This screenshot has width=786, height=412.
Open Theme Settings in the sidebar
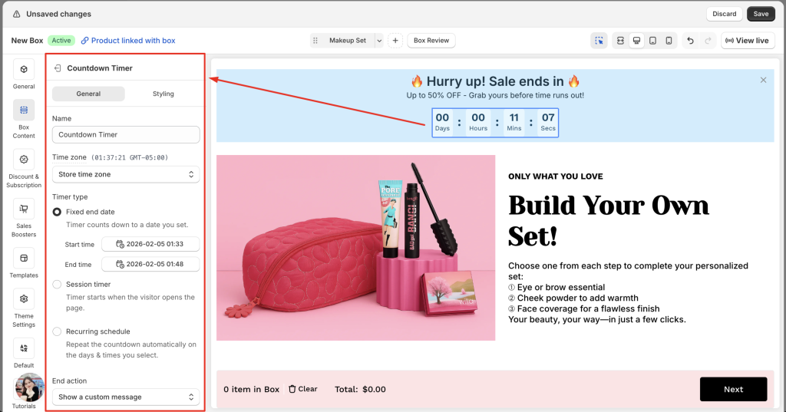24,308
